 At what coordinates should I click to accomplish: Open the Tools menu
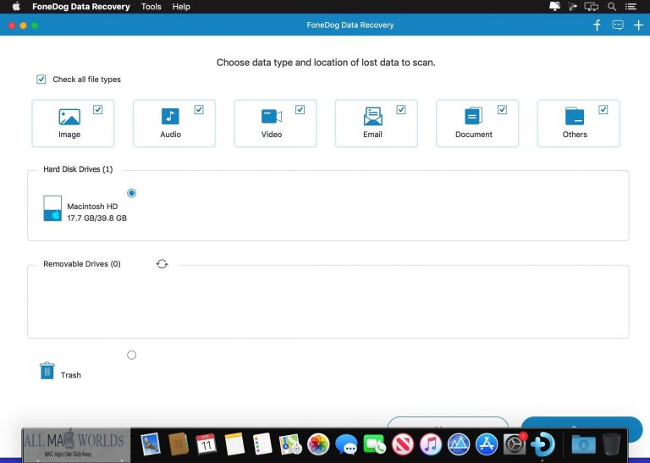click(151, 7)
